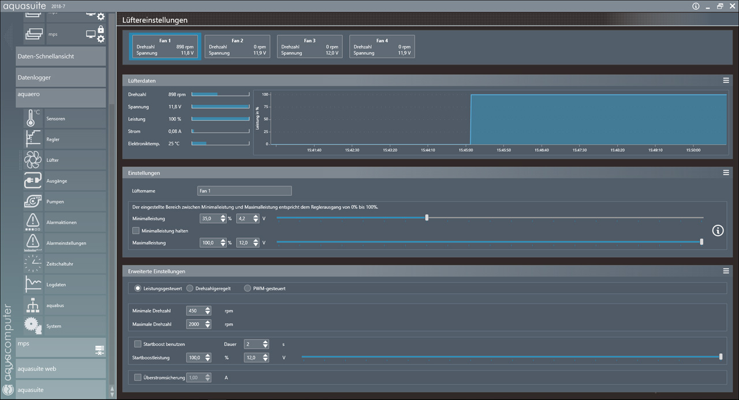Open the info icon in the title bar
The image size is (739, 400).
696,6
